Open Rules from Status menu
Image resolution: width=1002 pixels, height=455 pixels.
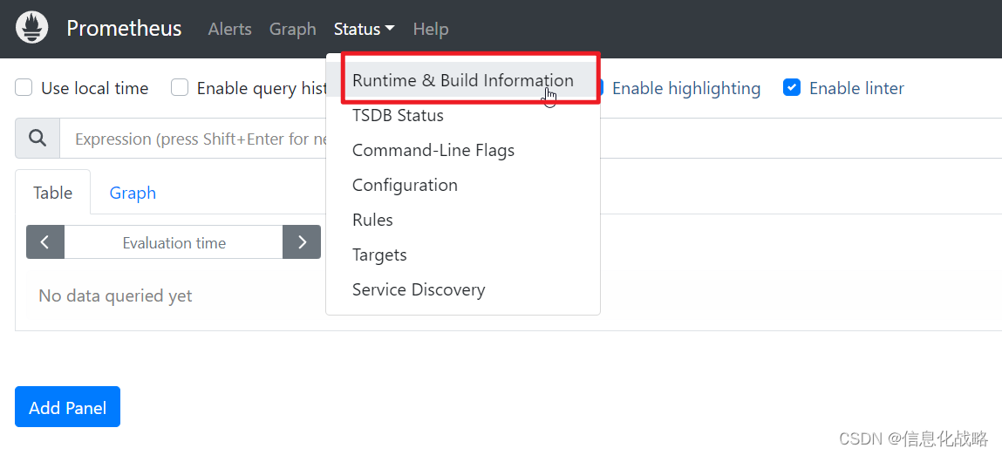click(x=463, y=220)
